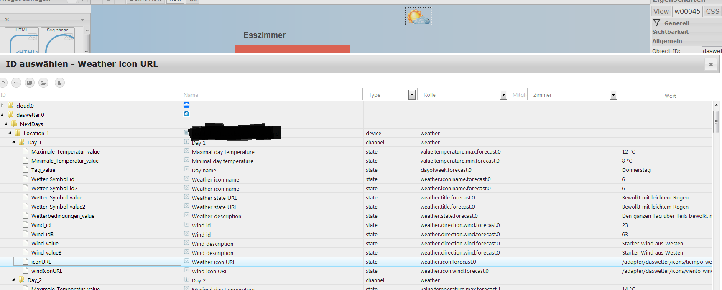Image resolution: width=722 pixels, height=290 pixels.
Task: Click the Esszimmer label in the view
Action: (265, 35)
